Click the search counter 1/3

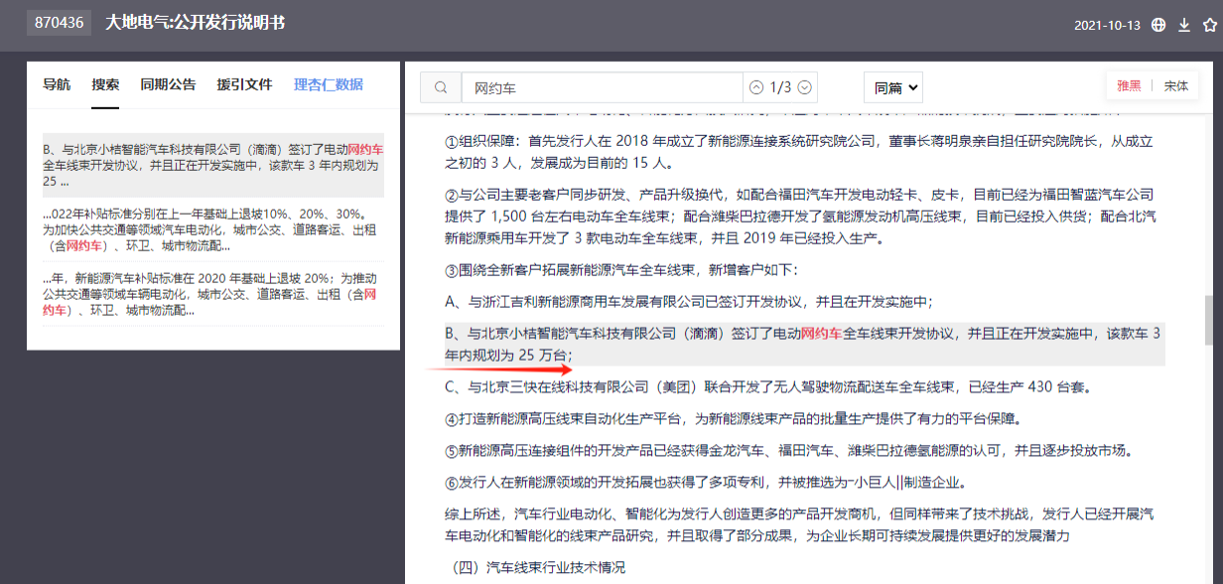(781, 87)
